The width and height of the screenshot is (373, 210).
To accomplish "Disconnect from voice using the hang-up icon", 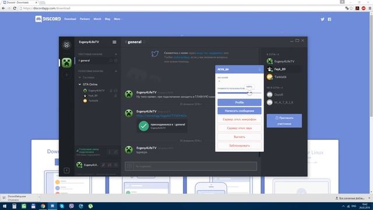I will (115, 152).
